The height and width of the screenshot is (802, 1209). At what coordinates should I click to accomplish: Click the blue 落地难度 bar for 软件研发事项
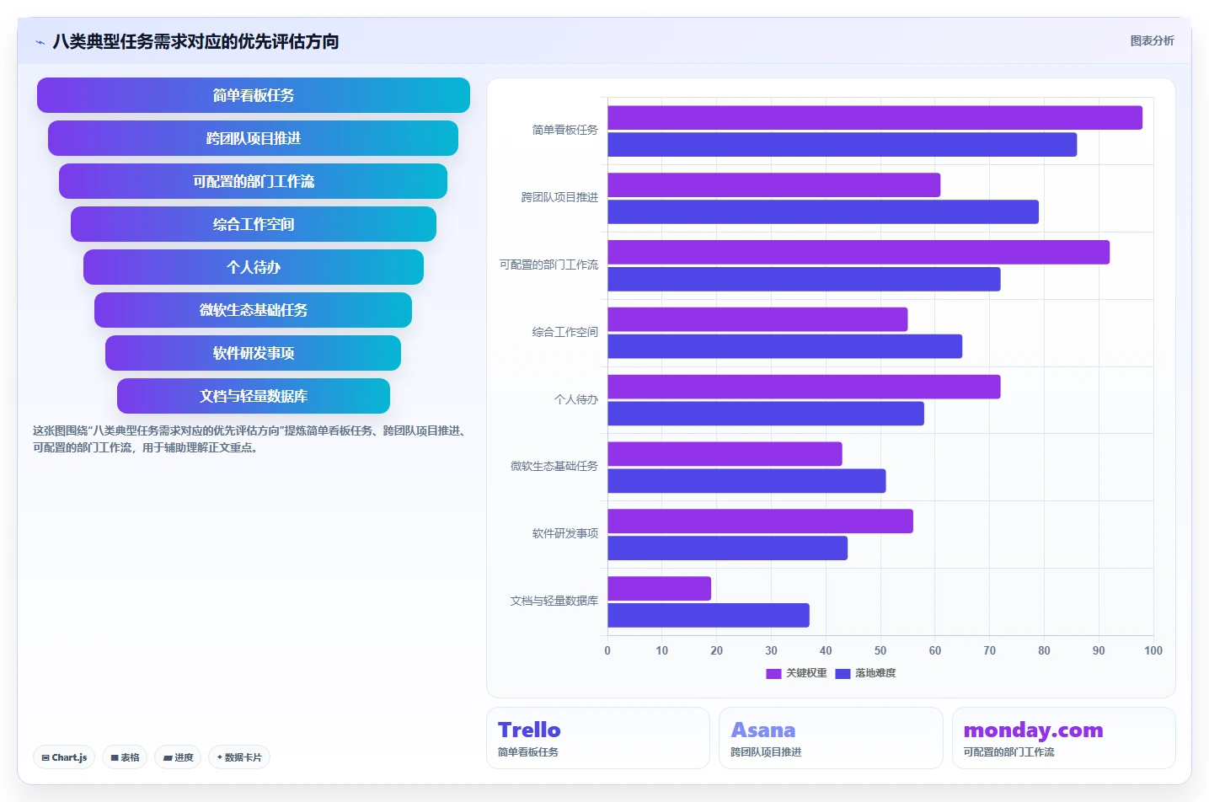[x=727, y=548]
